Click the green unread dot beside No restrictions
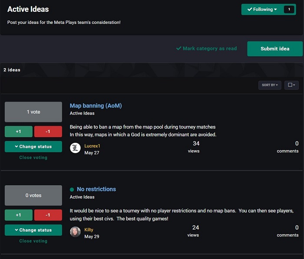This screenshot has width=304, height=259. pyautogui.click(x=72, y=189)
